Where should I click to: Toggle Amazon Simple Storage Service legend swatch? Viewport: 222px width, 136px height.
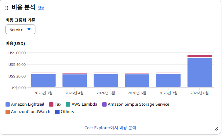coord(104,104)
